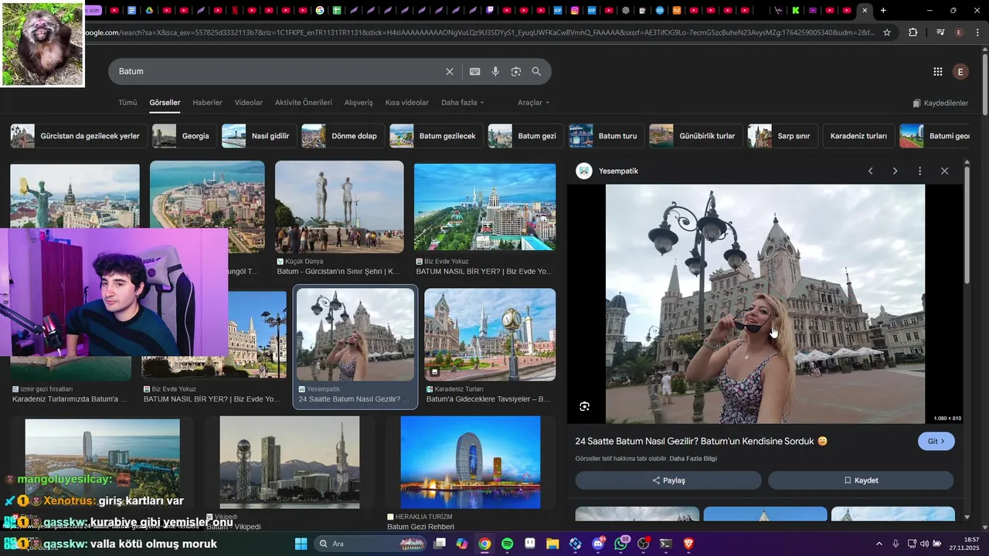The width and height of the screenshot is (989, 556).
Task: Launch Spotify from the taskbar
Action: 508,544
